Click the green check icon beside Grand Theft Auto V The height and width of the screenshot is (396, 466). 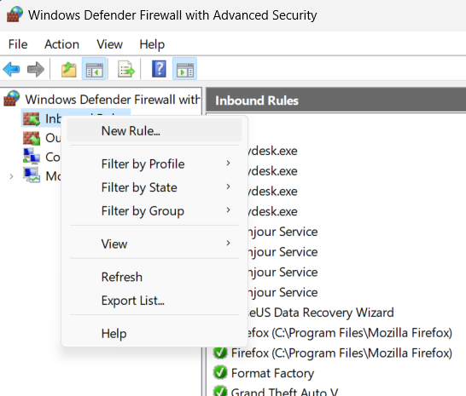pos(220,391)
